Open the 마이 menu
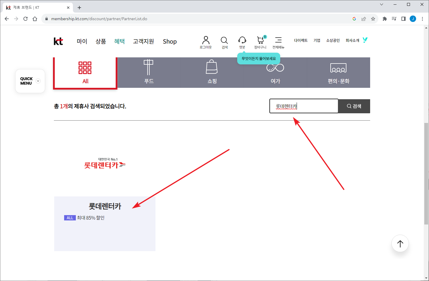This screenshot has width=429, height=281. (x=82, y=41)
